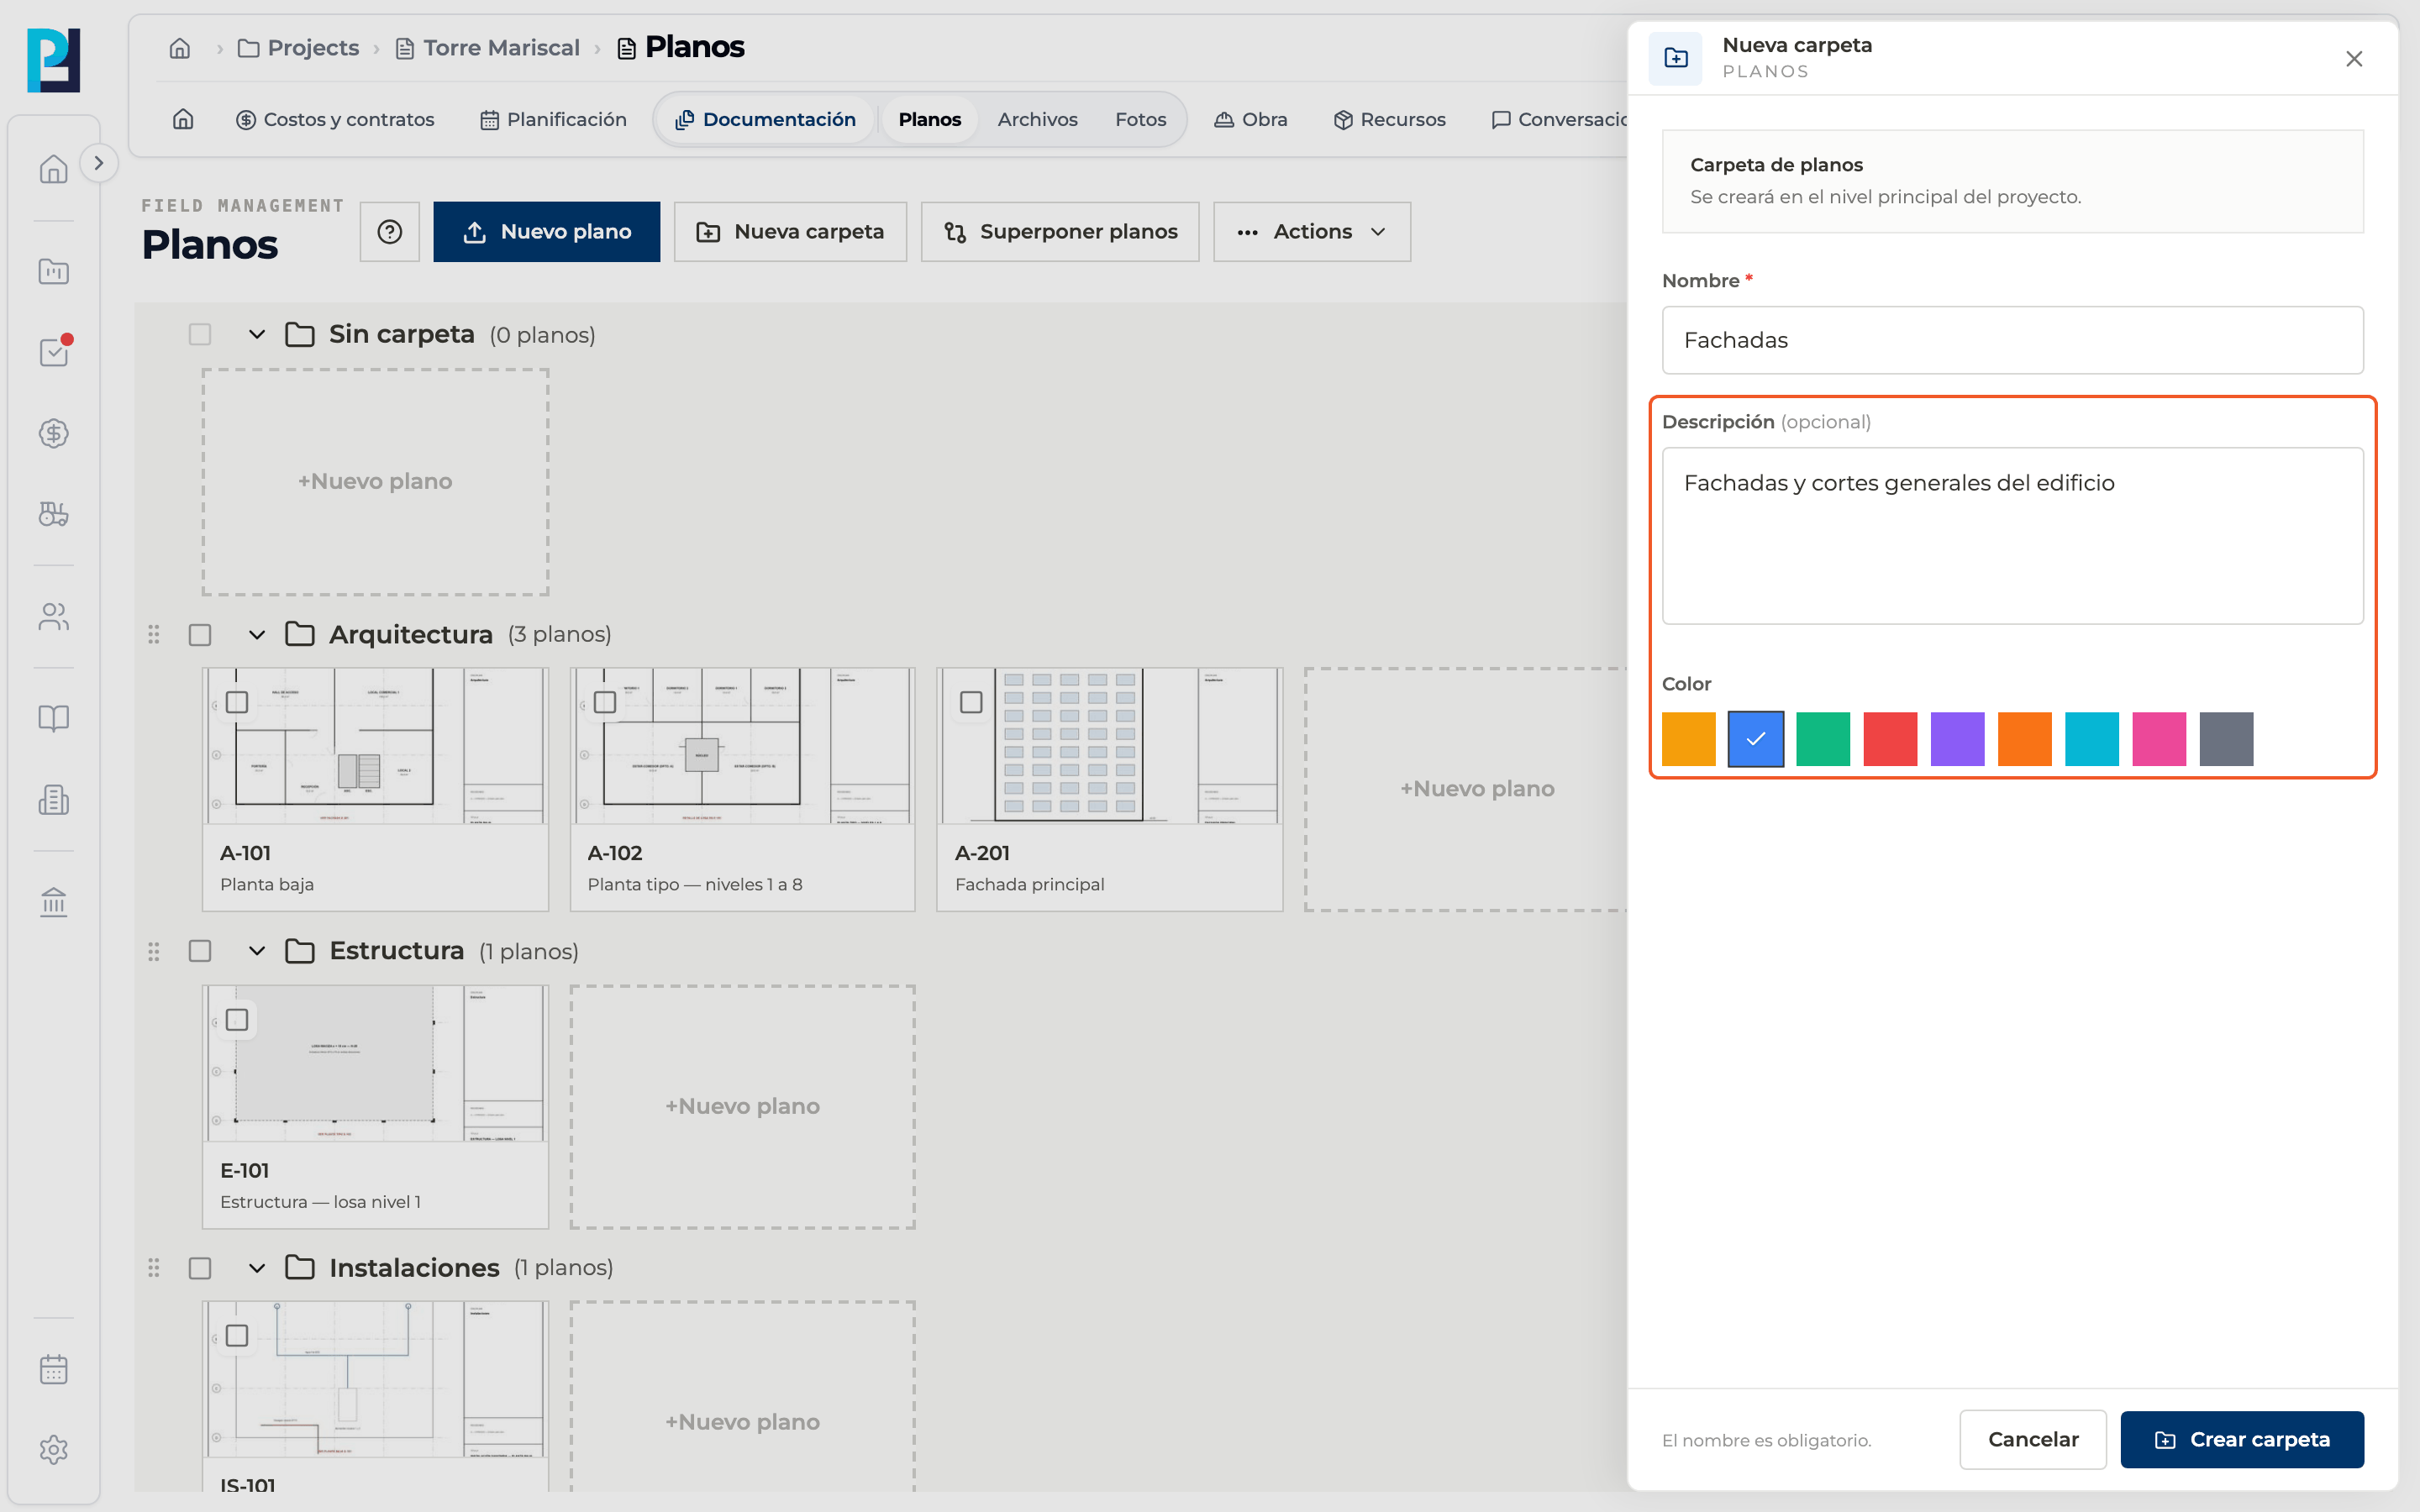
Task: Click the home icon in left sidebar
Action: pyautogui.click(x=54, y=169)
